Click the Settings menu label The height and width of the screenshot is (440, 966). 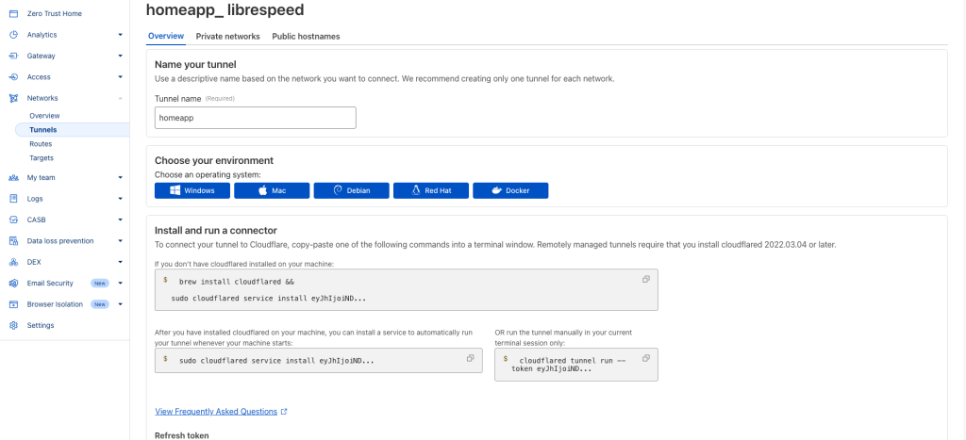[x=41, y=326]
